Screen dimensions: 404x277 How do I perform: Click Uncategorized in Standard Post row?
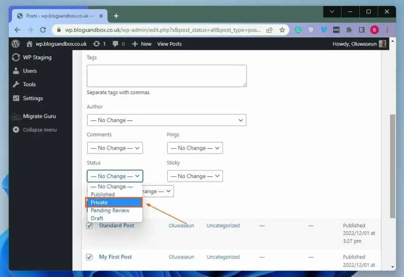click(x=223, y=225)
